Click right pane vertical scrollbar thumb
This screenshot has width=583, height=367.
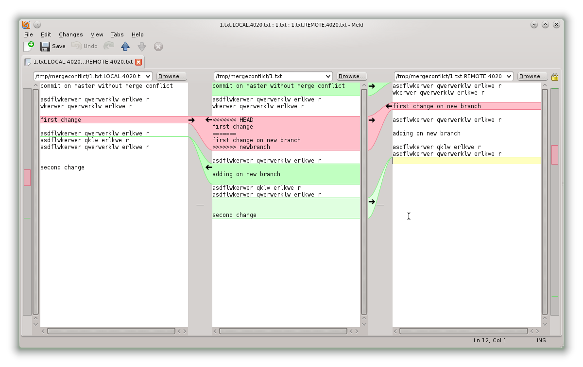click(x=545, y=202)
